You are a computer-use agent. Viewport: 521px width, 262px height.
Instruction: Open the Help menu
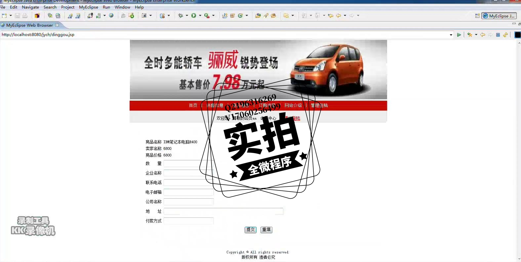click(x=139, y=7)
